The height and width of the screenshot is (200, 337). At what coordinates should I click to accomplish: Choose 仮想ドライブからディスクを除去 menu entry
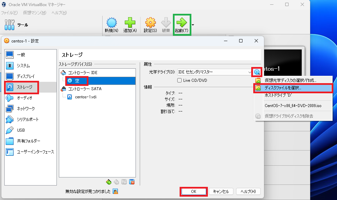coord(293,116)
